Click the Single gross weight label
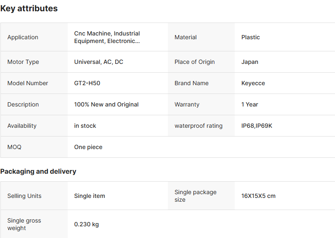335x238 pixels. pos(24,224)
